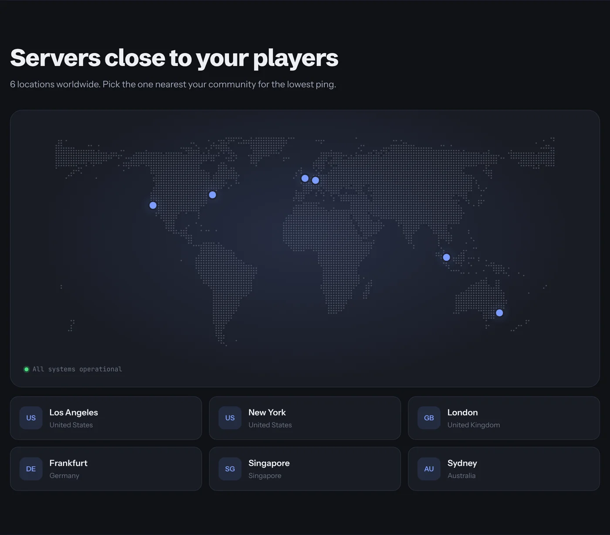
Task: Click the US badge on the Los Angeles card
Action: click(31, 418)
